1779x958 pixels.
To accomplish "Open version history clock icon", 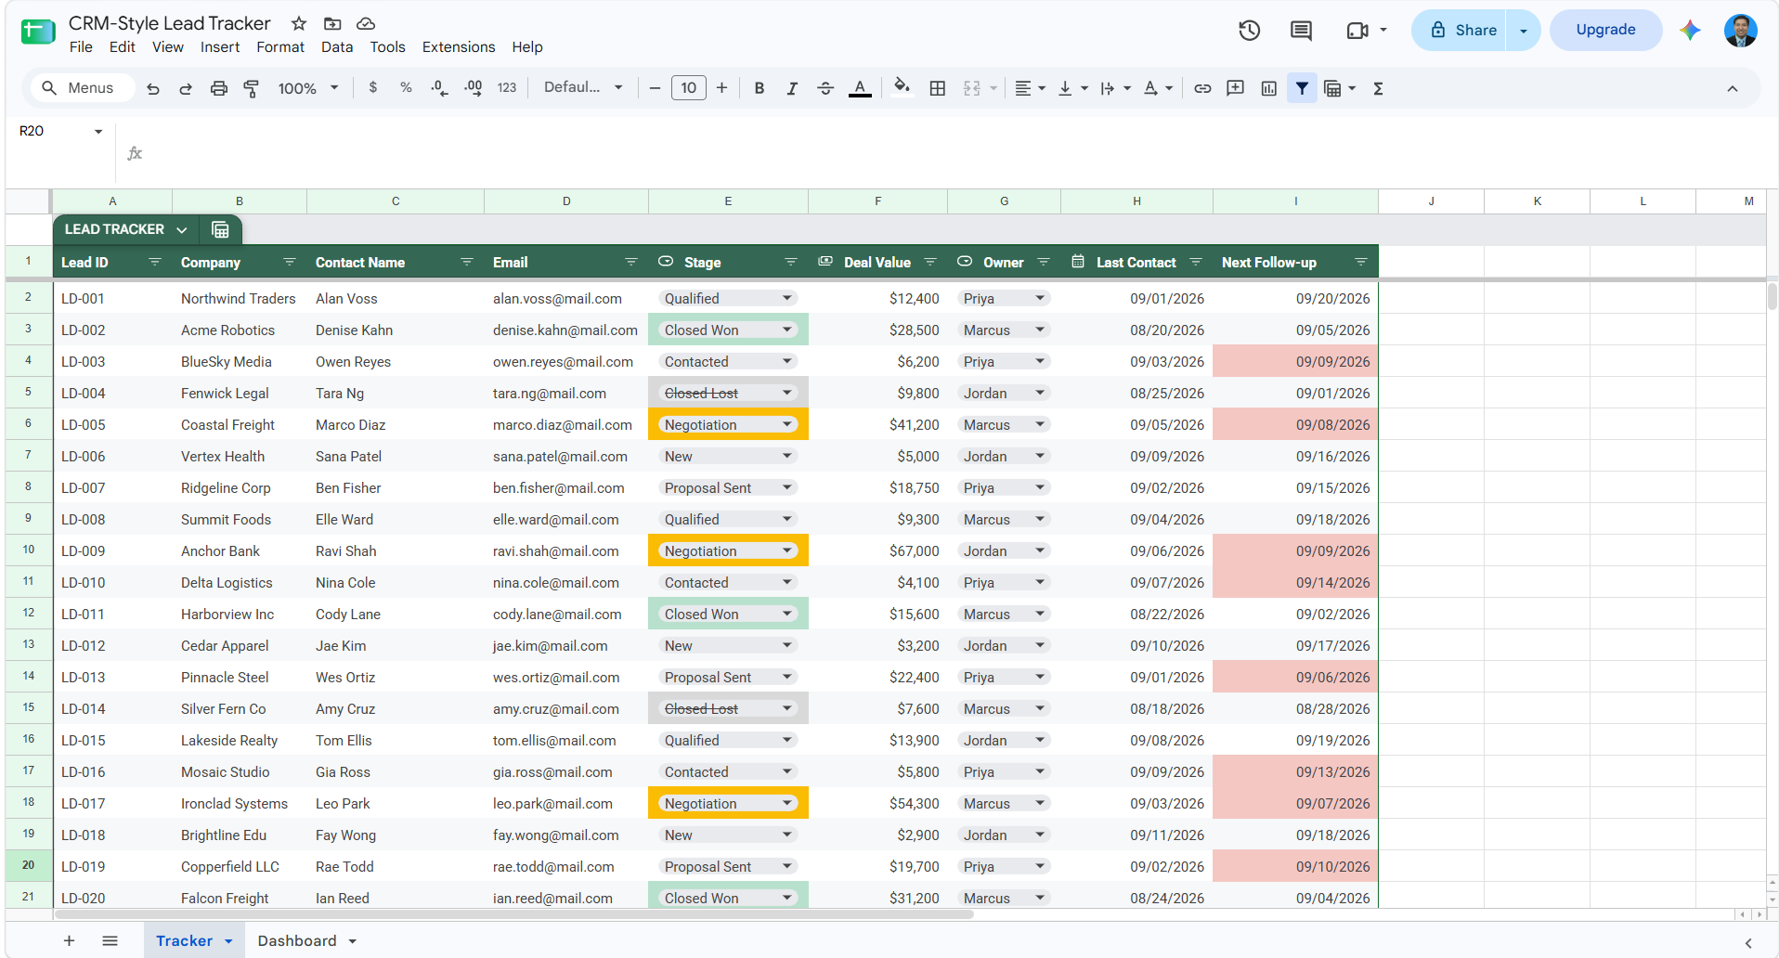I will (x=1249, y=31).
